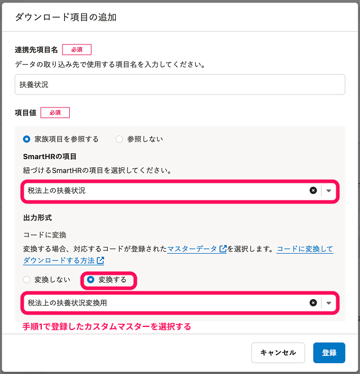Clear the 税法上の扶養状況 selection
360x374 pixels.
[x=313, y=191]
